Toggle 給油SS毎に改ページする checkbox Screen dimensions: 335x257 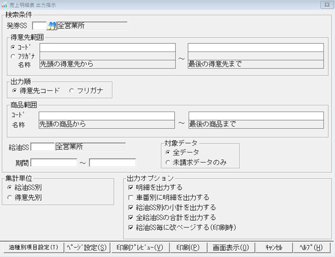[131, 227]
